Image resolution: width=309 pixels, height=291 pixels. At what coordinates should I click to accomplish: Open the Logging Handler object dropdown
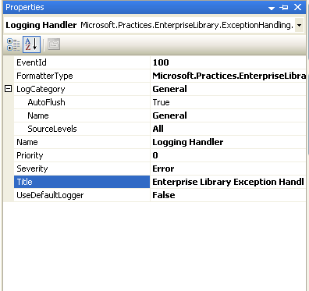pyautogui.click(x=299, y=25)
